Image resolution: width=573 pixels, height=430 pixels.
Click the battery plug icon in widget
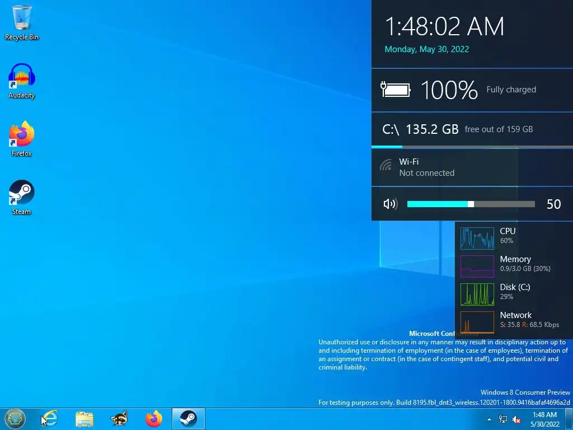coord(396,90)
